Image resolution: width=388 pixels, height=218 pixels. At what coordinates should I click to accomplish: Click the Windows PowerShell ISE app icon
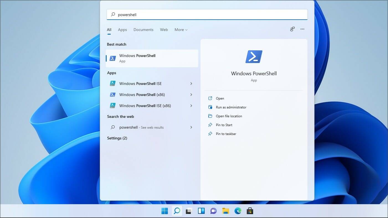pos(113,84)
